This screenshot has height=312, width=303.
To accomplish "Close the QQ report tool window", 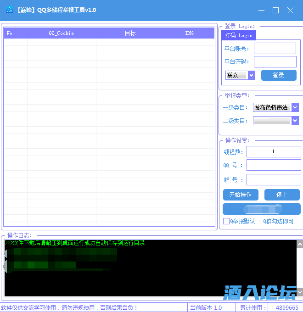I will pyautogui.click(x=290, y=10).
